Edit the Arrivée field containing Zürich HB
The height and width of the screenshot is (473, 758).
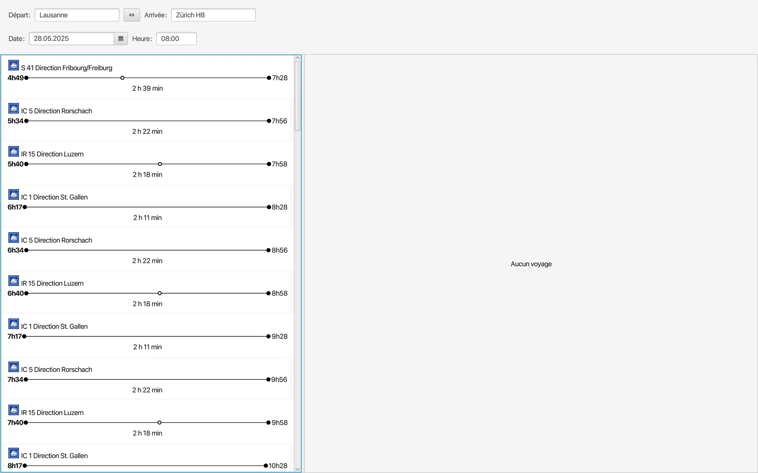pos(213,15)
